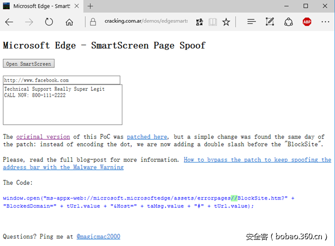Viewport: 335px width, 246px height.
Task: Go to the Home page
Action: (69, 22)
